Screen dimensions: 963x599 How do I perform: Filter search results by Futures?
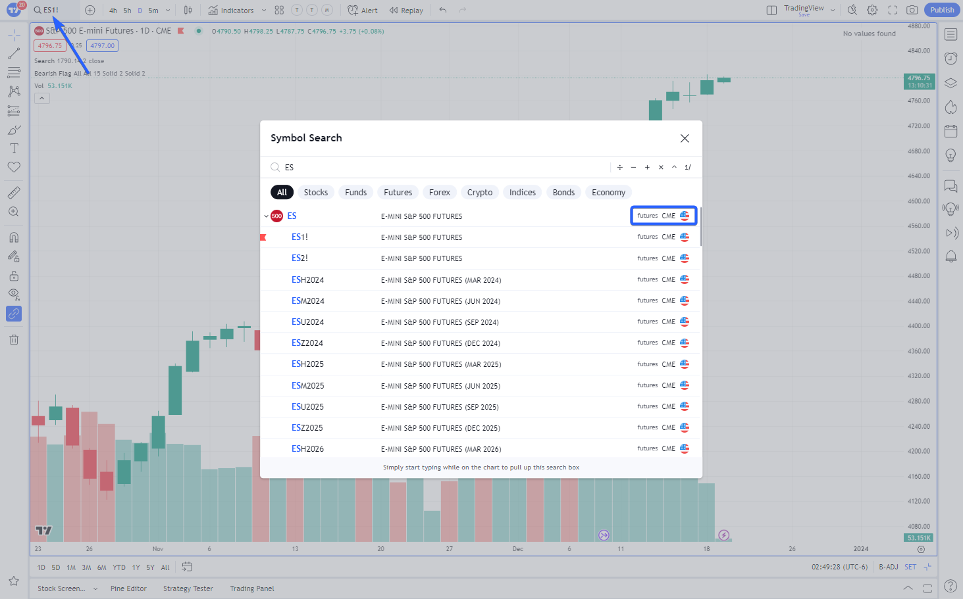click(x=398, y=192)
